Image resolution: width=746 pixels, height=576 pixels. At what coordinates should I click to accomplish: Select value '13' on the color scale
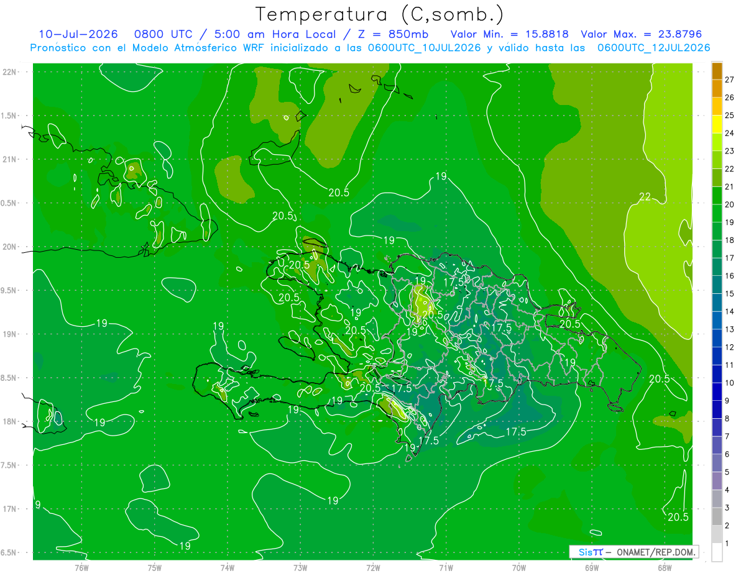pos(729,329)
